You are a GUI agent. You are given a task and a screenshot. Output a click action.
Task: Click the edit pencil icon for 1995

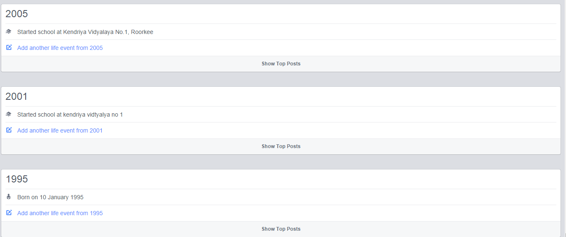(9, 213)
